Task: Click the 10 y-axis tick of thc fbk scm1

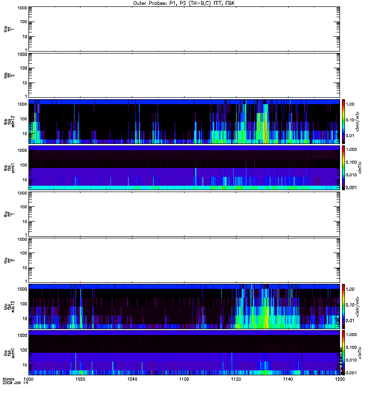Action: (25, 365)
